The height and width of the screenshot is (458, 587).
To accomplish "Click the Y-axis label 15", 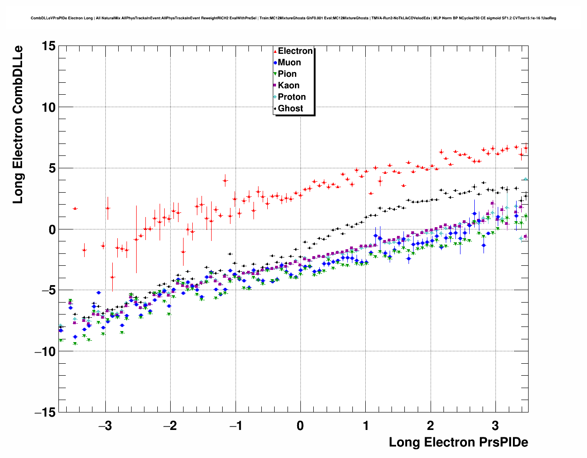I will (x=48, y=46).
